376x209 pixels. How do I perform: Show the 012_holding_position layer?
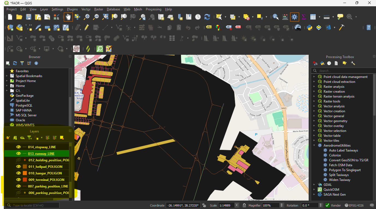(x=19, y=160)
